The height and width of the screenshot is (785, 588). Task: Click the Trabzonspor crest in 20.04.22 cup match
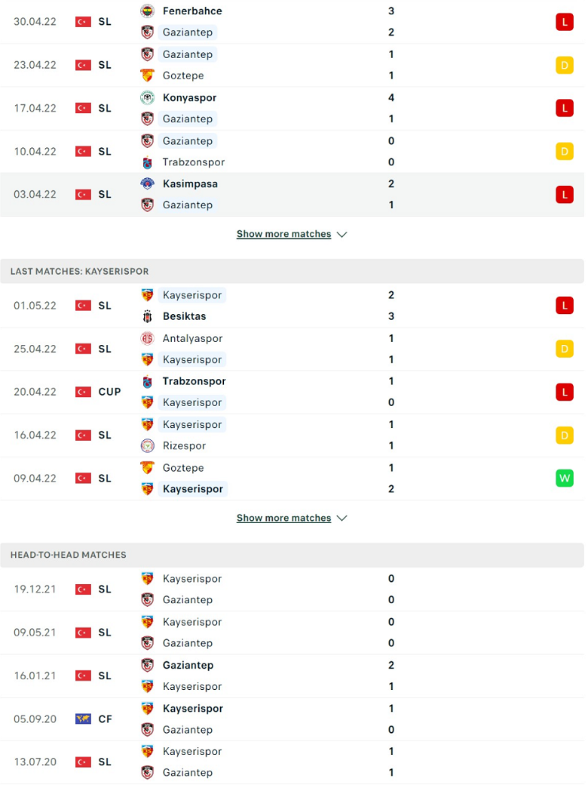(x=147, y=381)
